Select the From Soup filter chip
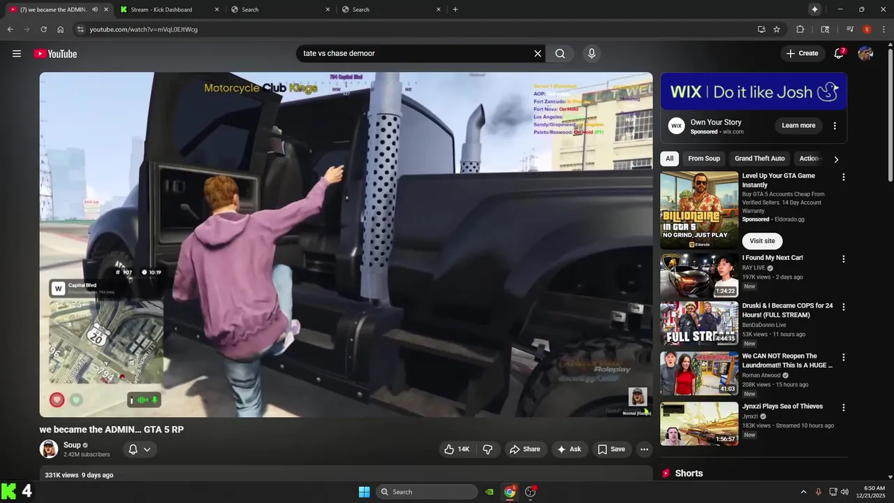The image size is (894, 503). pyautogui.click(x=704, y=159)
